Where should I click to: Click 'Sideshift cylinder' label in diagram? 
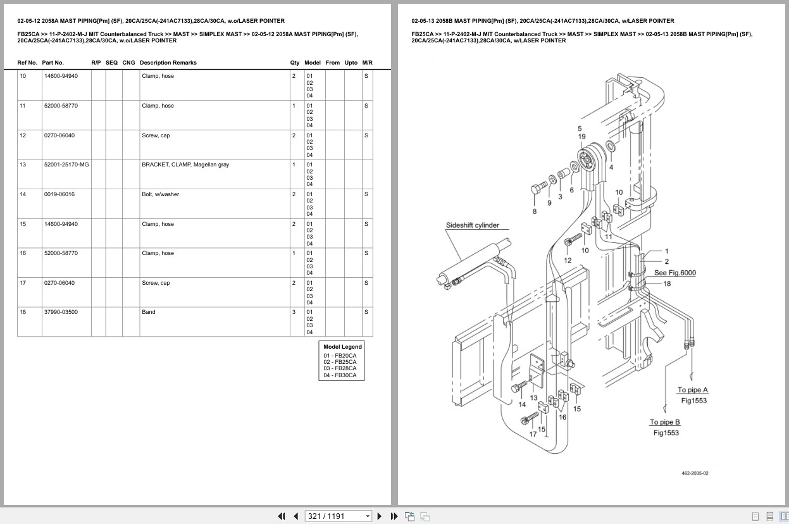[472, 225]
